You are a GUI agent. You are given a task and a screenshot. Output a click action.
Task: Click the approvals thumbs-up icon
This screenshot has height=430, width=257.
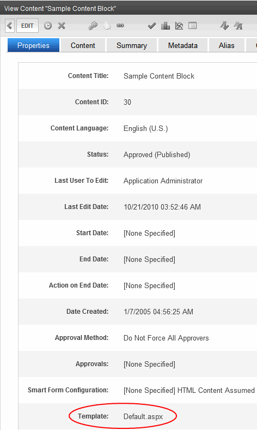(x=107, y=26)
